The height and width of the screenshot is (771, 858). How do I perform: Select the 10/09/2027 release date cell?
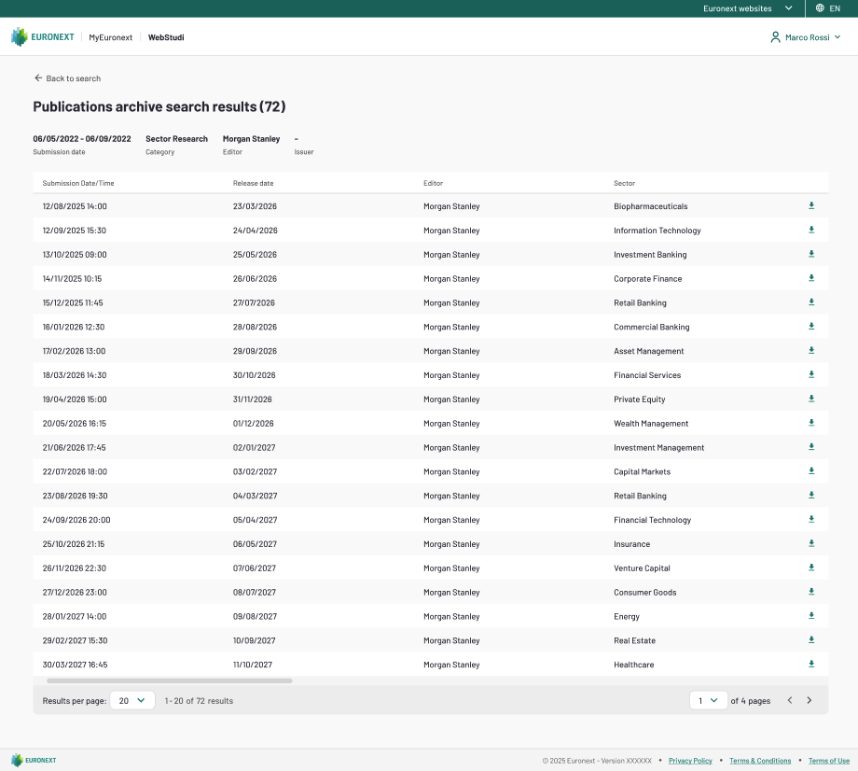pyautogui.click(x=254, y=640)
